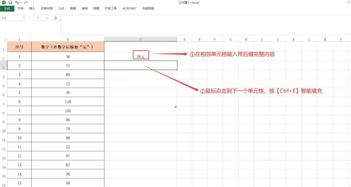
Task: Switch to the 视图 (View) tab
Action: [x=96, y=8]
